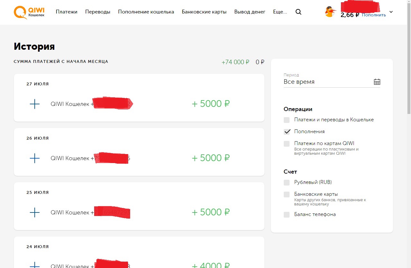Uncheck the Пополнения checkbox
The image size is (411, 268).
pyautogui.click(x=287, y=132)
